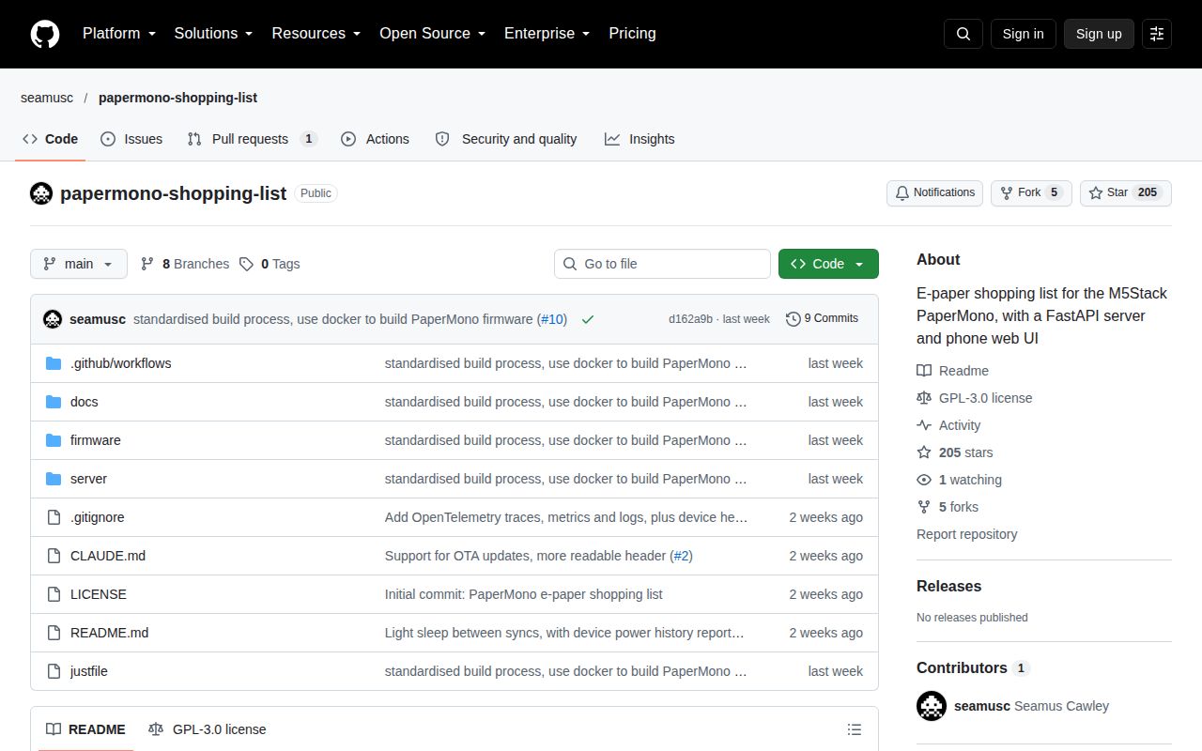Click the firmware folder icon
Screen dimensions: 1202x751
point(54,440)
